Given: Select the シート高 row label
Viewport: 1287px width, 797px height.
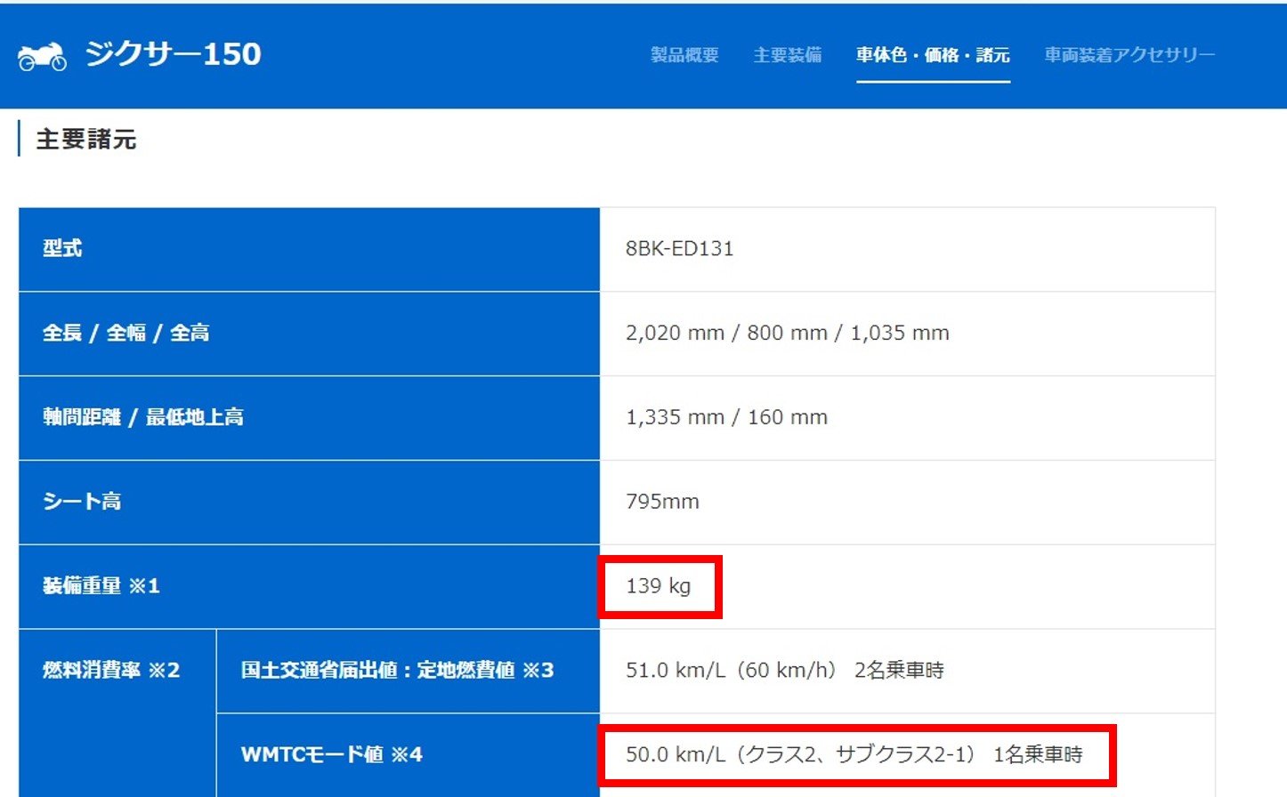Looking at the screenshot, I should point(82,502).
